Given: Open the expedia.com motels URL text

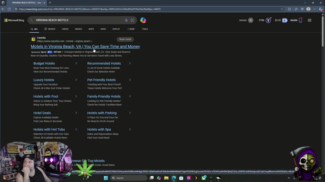Looking at the screenshot, I should click(64, 41).
